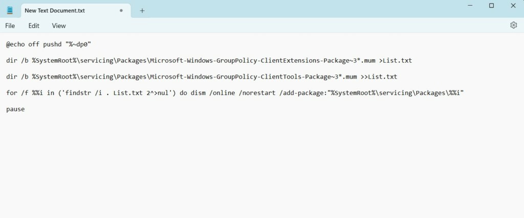Minimize the Notepad window

pos(469,6)
